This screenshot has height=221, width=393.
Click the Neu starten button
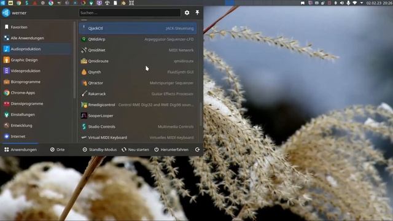(x=135, y=150)
